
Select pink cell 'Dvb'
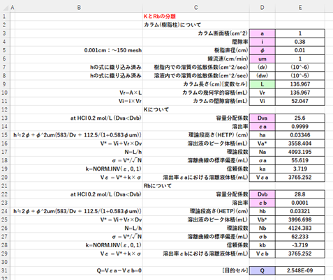pos(262,194)
